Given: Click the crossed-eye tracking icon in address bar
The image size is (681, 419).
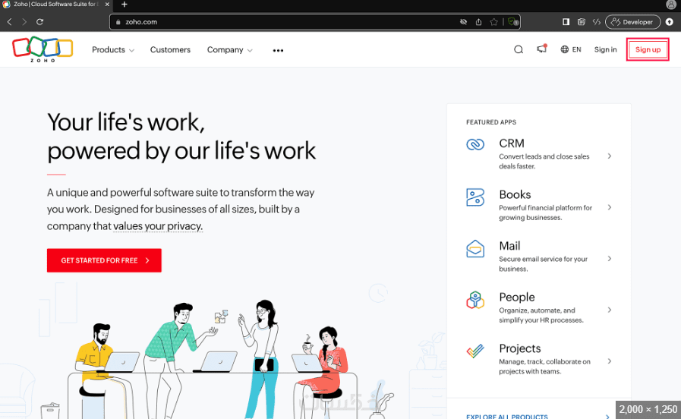Looking at the screenshot, I should 463,22.
